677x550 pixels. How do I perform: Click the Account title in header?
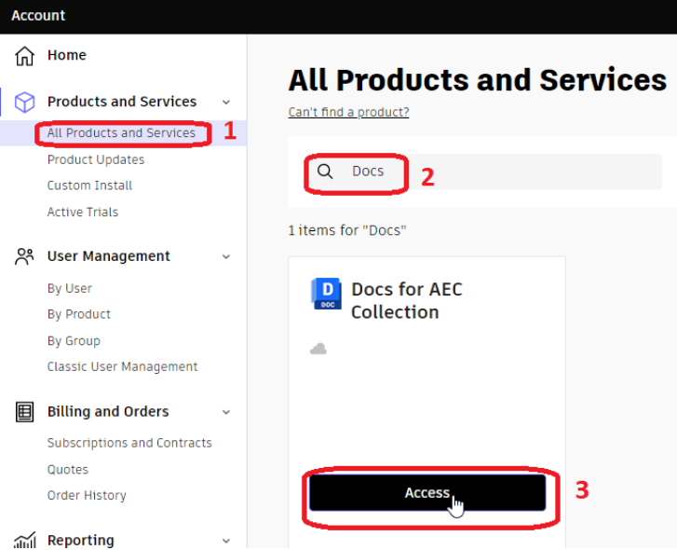coord(38,16)
